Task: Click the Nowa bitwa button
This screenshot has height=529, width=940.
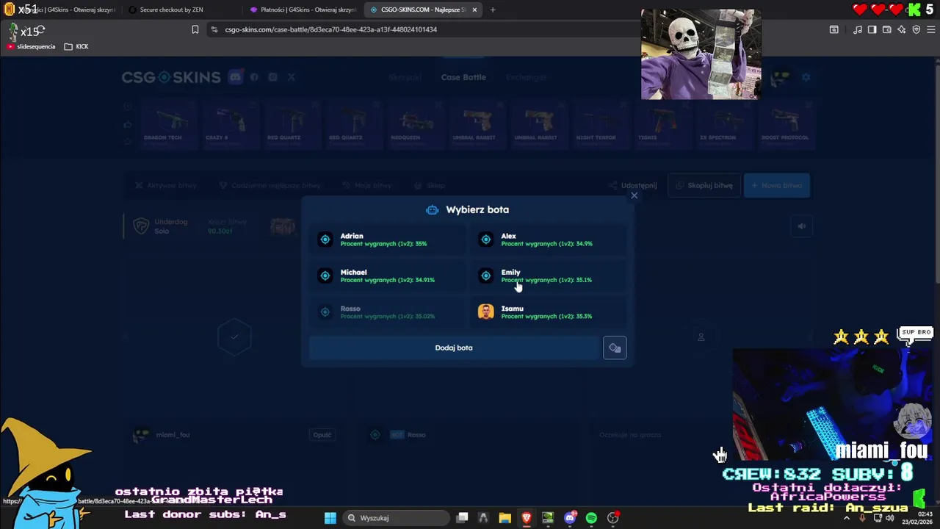Action: tap(777, 185)
